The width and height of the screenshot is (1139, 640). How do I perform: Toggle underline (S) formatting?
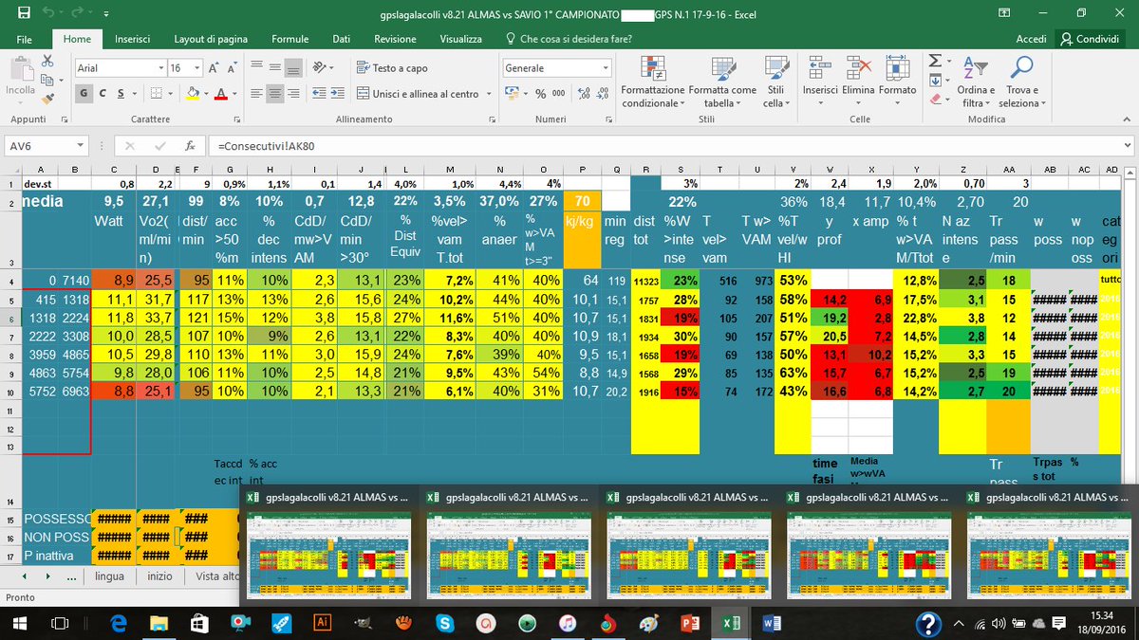pyautogui.click(x=122, y=94)
